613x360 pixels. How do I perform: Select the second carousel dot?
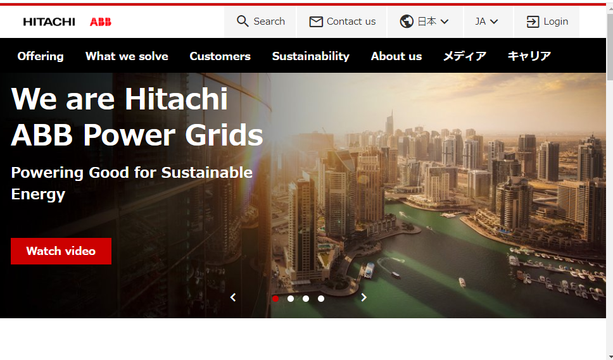pos(291,299)
